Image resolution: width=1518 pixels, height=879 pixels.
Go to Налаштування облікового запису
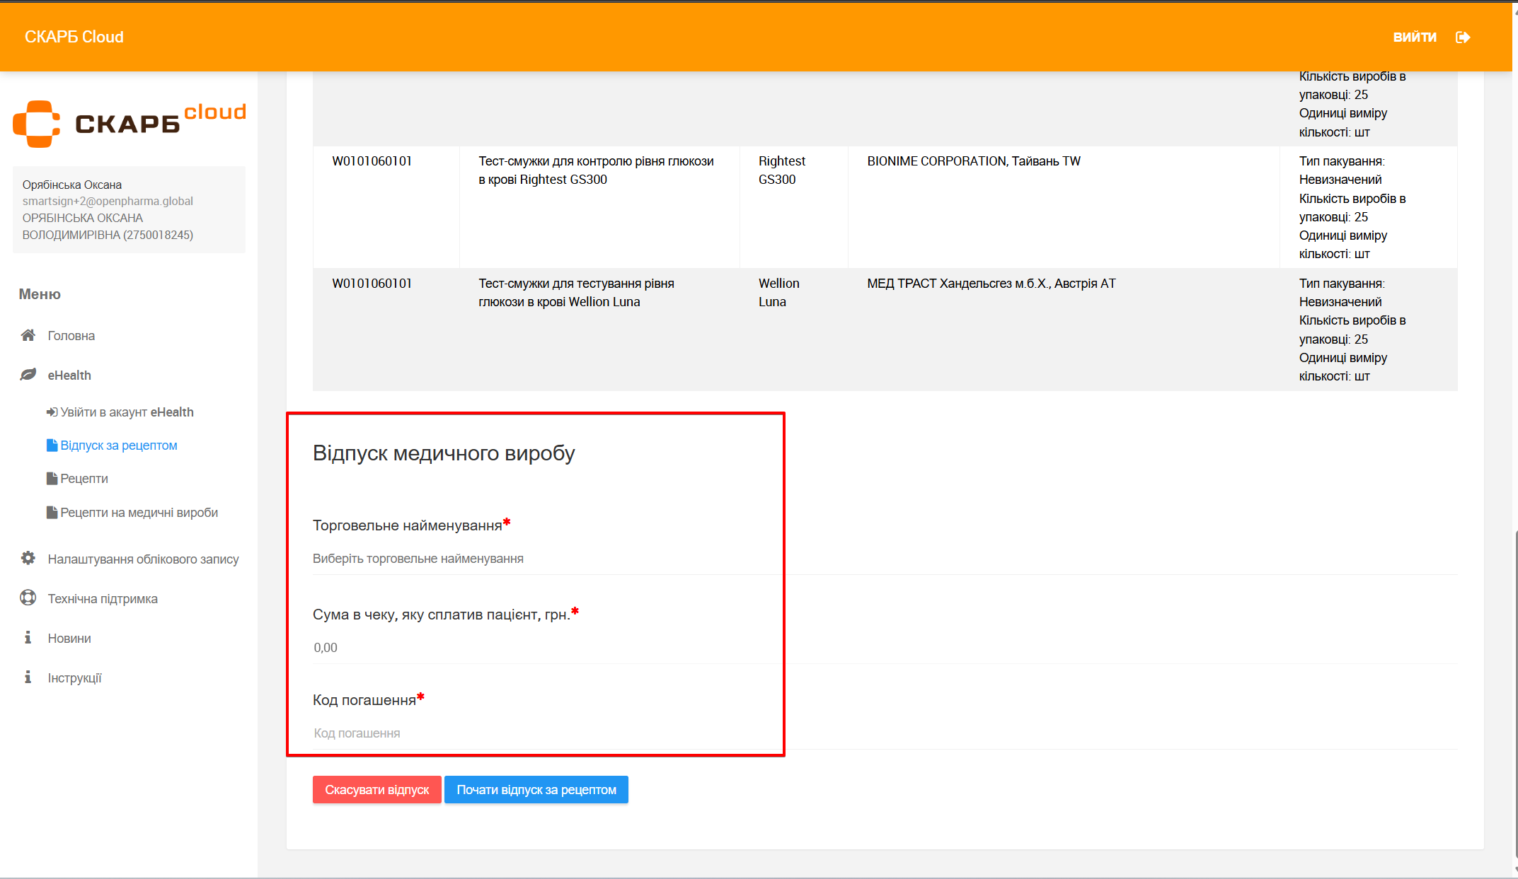coord(143,559)
